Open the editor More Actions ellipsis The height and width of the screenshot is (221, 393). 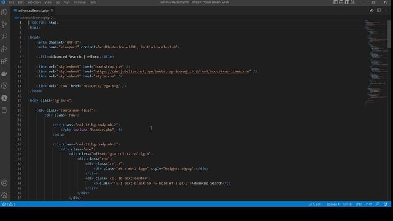386,10
